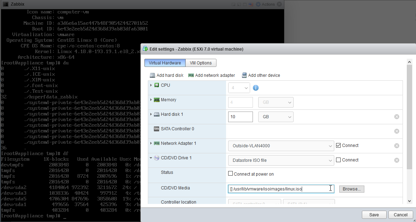Screen dimensions: 416x222
Task: Collapse the CD/DVD Drive 1 row
Action: click(x=151, y=158)
